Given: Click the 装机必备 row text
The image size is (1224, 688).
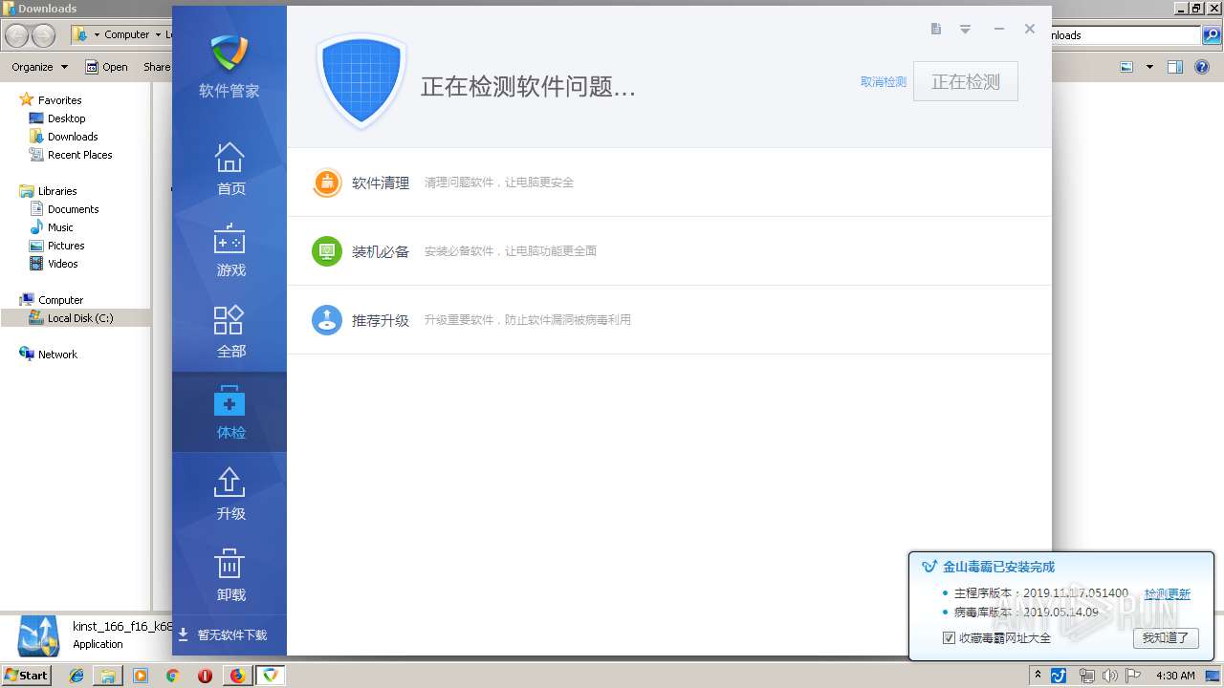Looking at the screenshot, I should pos(381,251).
